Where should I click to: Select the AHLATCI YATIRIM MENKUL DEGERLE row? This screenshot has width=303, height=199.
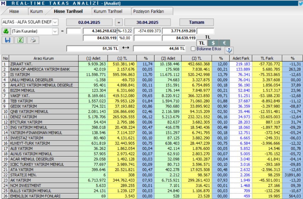[x=152, y=85]
